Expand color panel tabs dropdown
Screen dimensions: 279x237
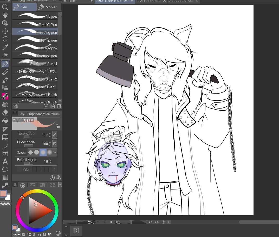click(60, 185)
